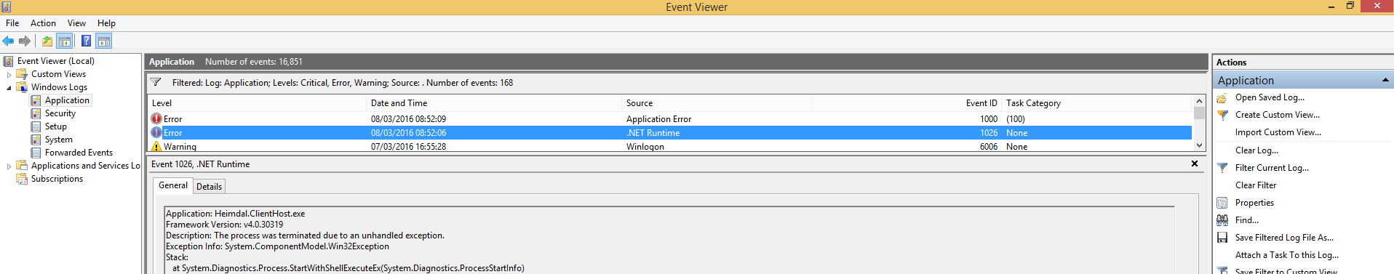
Task: Click the Event Viewer (Local) root icon
Action: 9,61
